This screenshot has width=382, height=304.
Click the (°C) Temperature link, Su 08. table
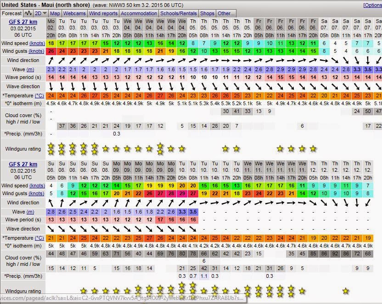[39, 238]
